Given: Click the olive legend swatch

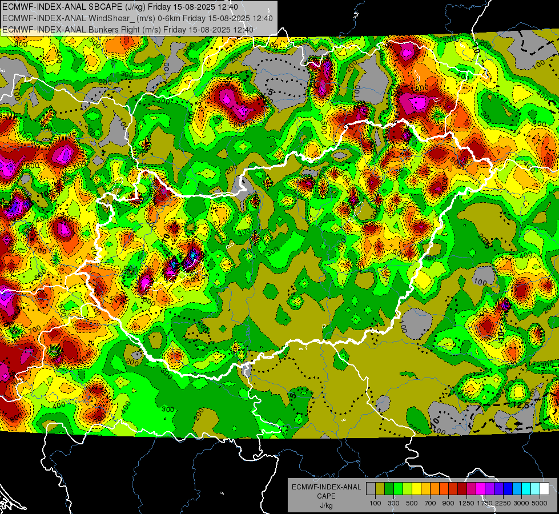Looking at the screenshot, I should tap(380, 489).
